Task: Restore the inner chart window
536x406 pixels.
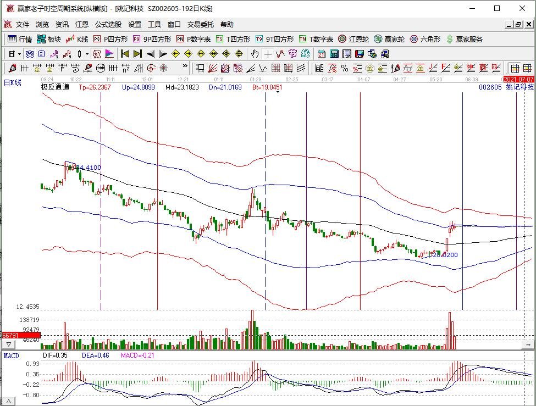Action: (518, 25)
